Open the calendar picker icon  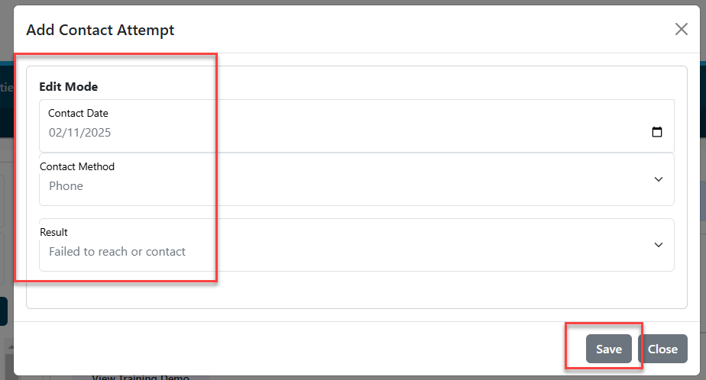click(x=657, y=132)
